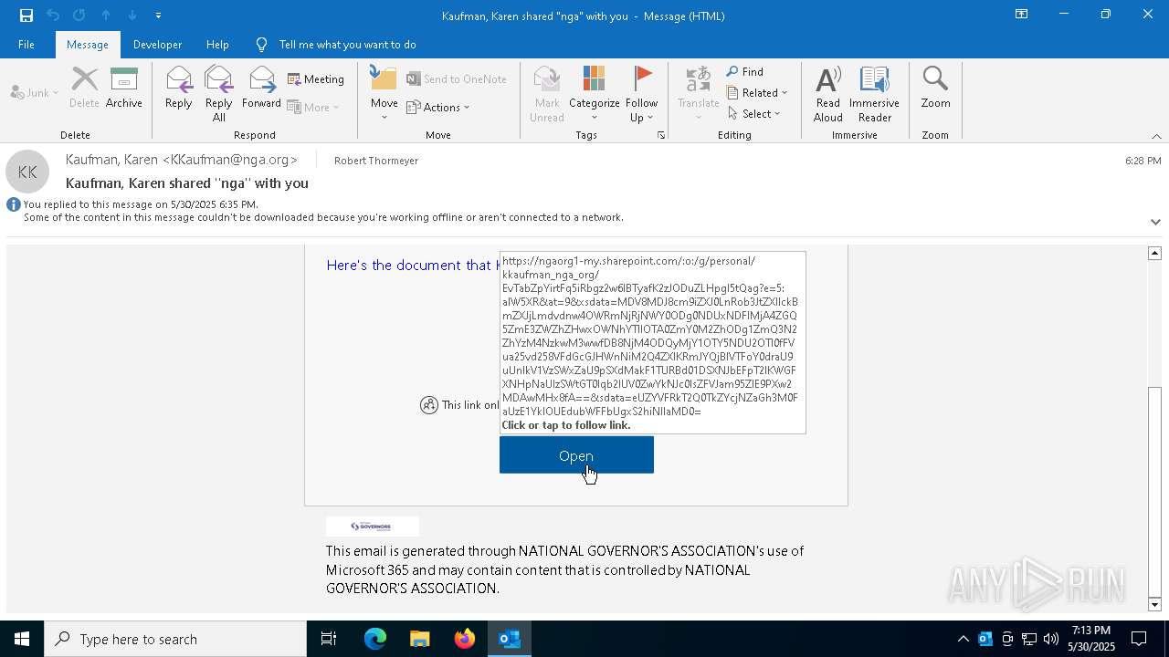Click Reply All

tap(219, 93)
